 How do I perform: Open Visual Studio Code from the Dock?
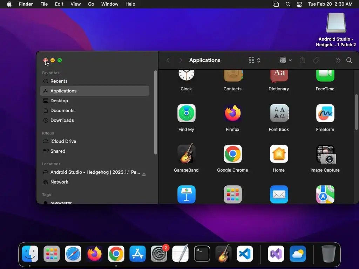[245, 254]
